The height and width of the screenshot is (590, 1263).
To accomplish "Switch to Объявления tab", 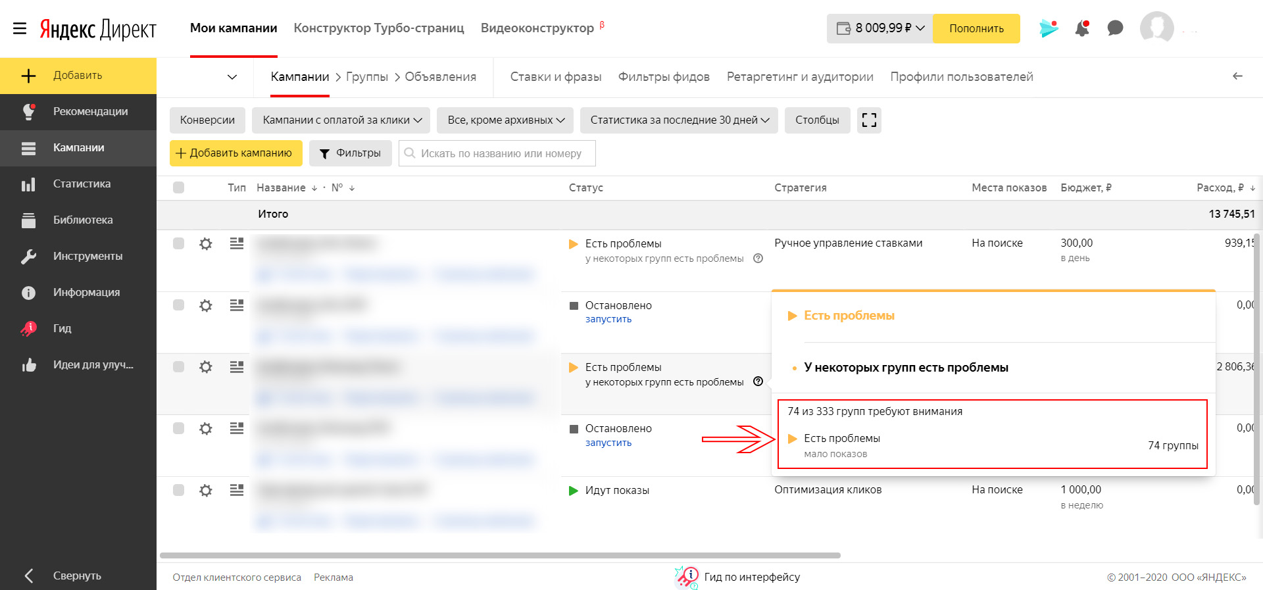I will click(440, 77).
